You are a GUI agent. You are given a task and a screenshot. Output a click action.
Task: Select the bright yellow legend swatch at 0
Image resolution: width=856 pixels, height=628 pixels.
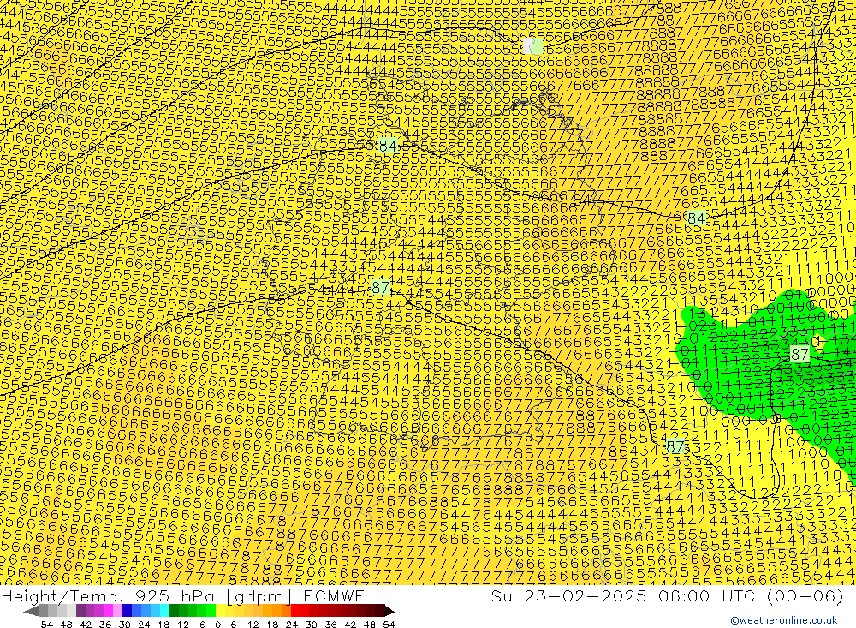coord(220,611)
